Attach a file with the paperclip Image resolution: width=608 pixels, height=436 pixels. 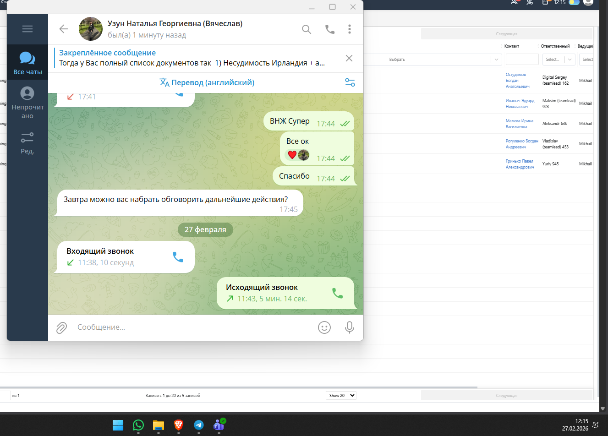point(61,327)
